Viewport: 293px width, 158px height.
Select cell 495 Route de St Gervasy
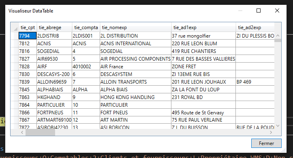point(203,112)
